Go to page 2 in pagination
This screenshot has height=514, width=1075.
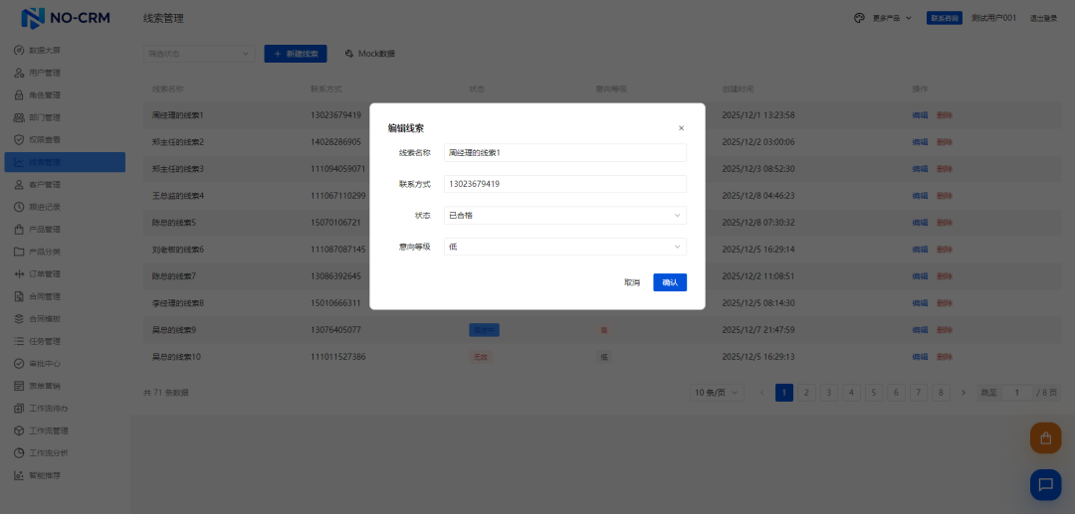click(807, 392)
